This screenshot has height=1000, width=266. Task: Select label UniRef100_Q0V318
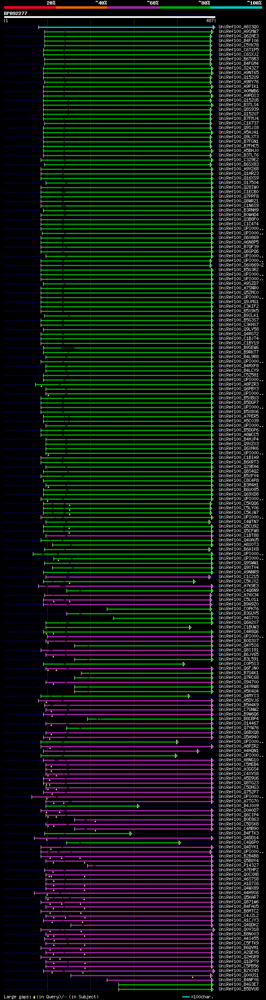pos(239,930)
